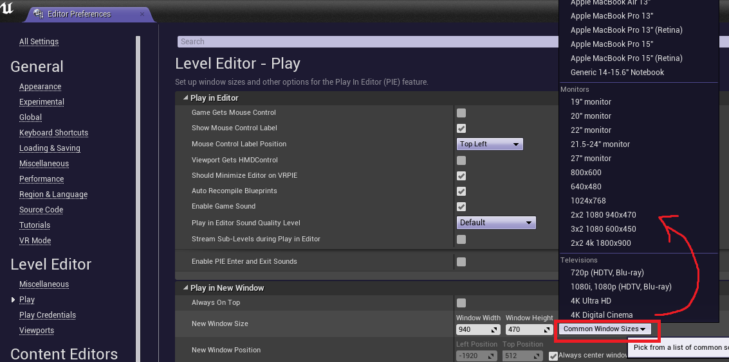Viewport: 729px width, 362px height.
Task: Select 27" monitor size
Action: point(591,159)
